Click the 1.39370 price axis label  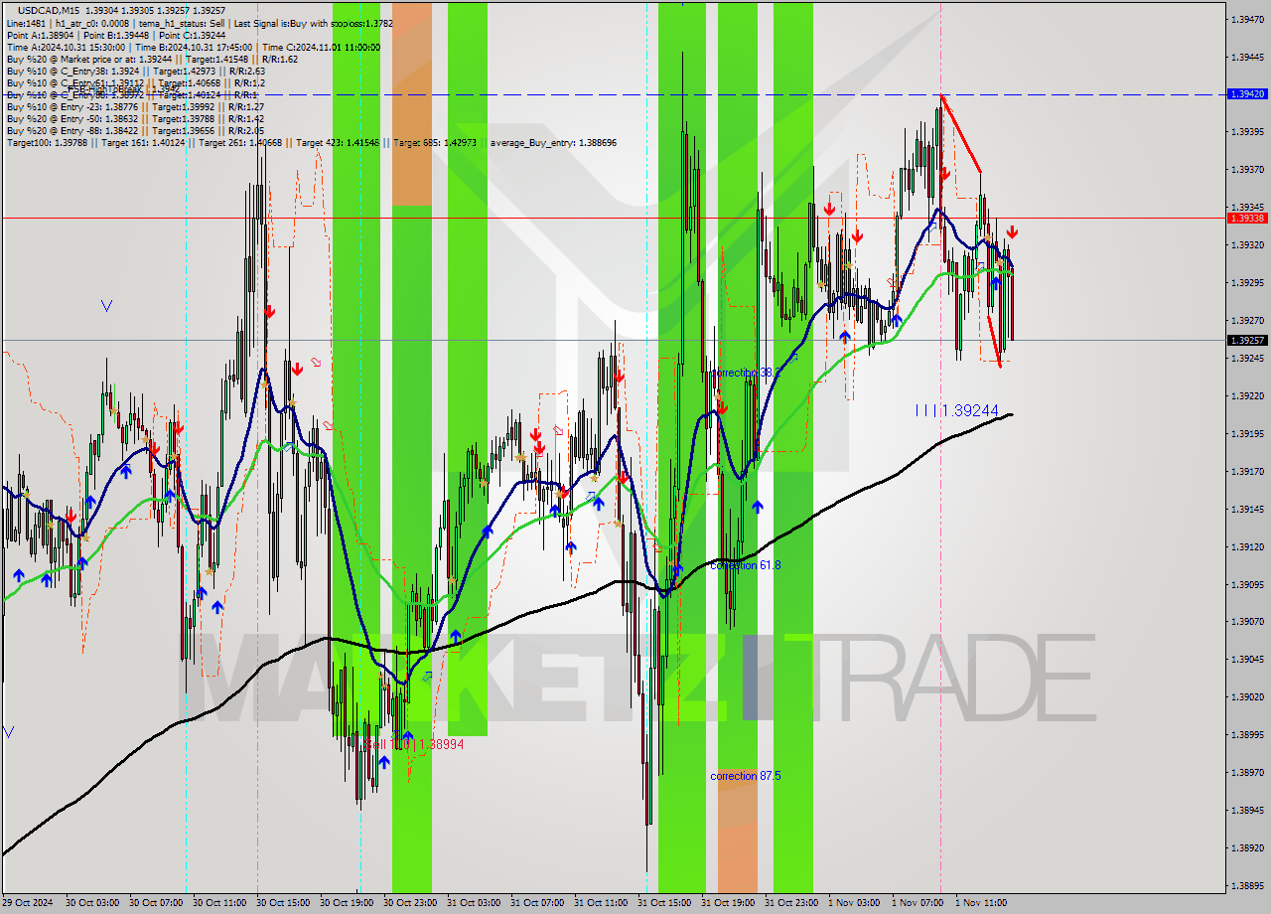coord(1247,169)
